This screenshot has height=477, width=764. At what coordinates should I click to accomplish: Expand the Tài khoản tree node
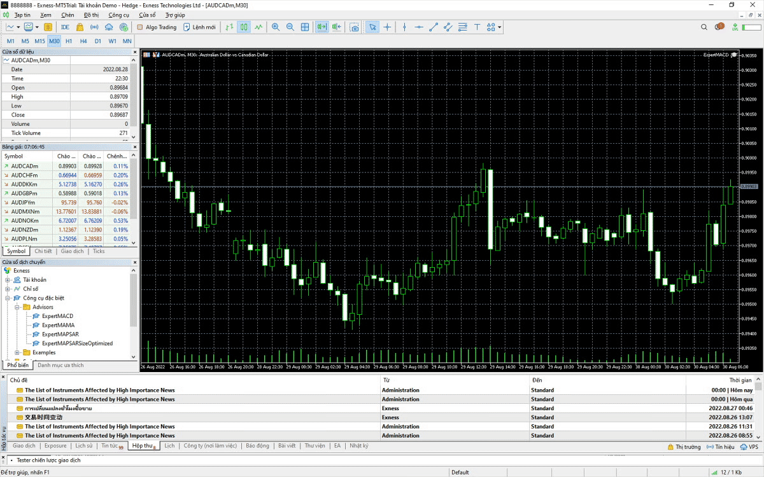point(8,280)
